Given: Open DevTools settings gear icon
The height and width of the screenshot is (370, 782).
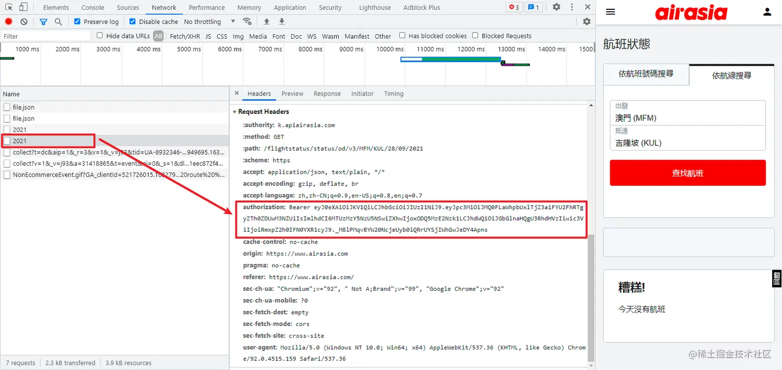Looking at the screenshot, I should [x=557, y=7].
